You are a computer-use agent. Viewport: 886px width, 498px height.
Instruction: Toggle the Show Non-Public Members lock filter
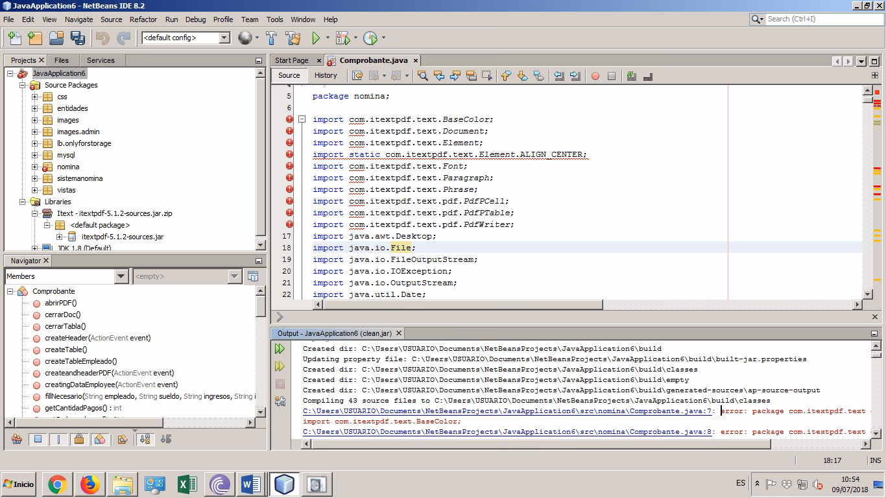pos(78,440)
